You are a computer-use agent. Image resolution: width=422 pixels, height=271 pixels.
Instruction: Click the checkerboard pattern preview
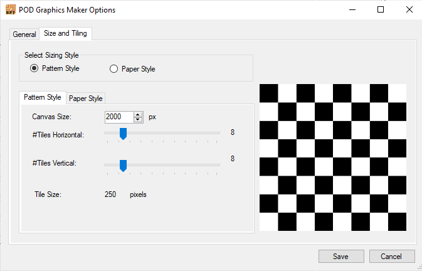pos(333,157)
